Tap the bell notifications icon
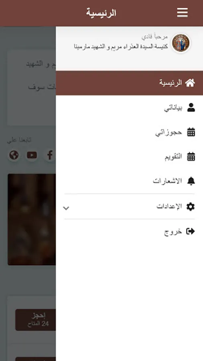Screen dimensions: 203x361 pyautogui.click(x=191, y=181)
